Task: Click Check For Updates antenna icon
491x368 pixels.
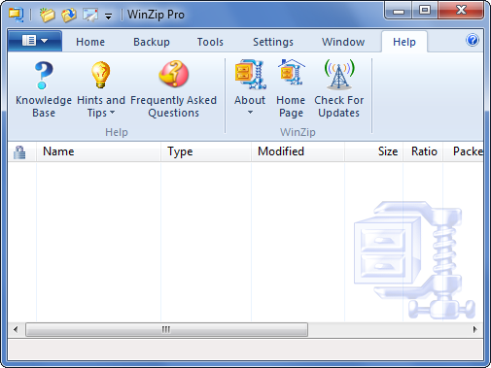Action: [x=339, y=75]
